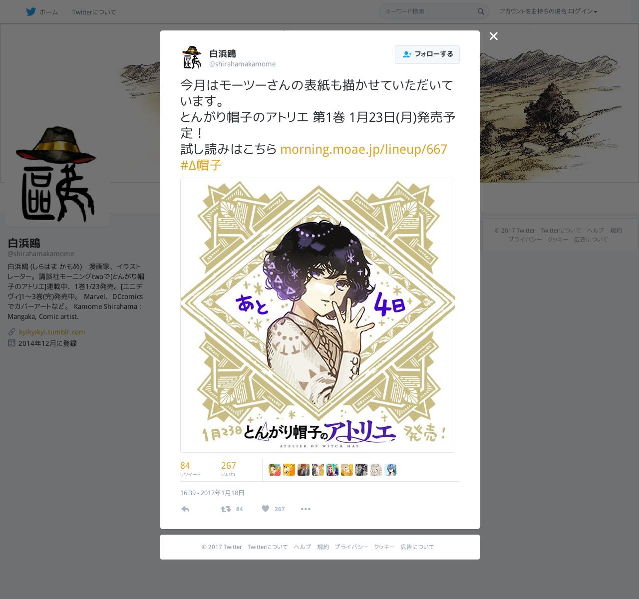Click the search magnifier icon

[x=481, y=11]
